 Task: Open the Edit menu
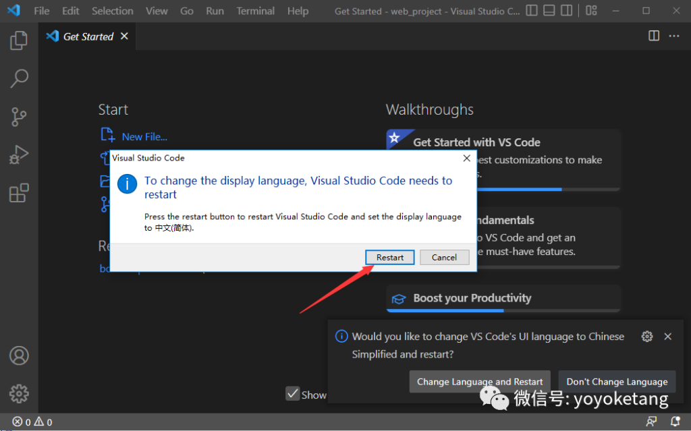click(x=70, y=11)
